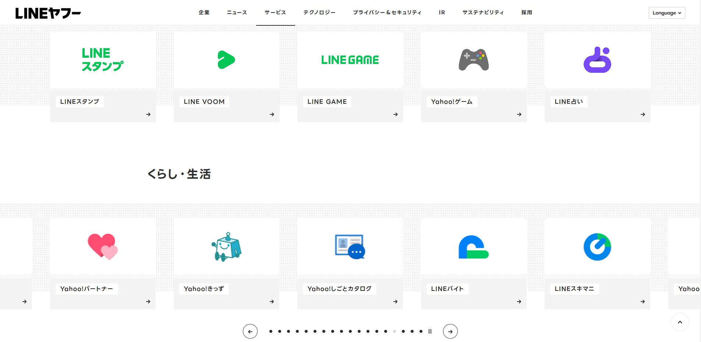This screenshot has height=342, width=701.
Task: Click the arrow on Yahoo!ゲーム card
Action: pos(519,114)
